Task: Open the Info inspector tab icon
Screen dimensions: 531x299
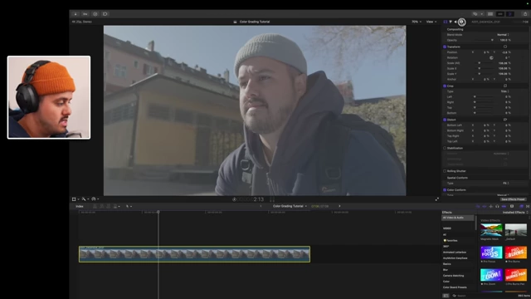Action: (461, 22)
